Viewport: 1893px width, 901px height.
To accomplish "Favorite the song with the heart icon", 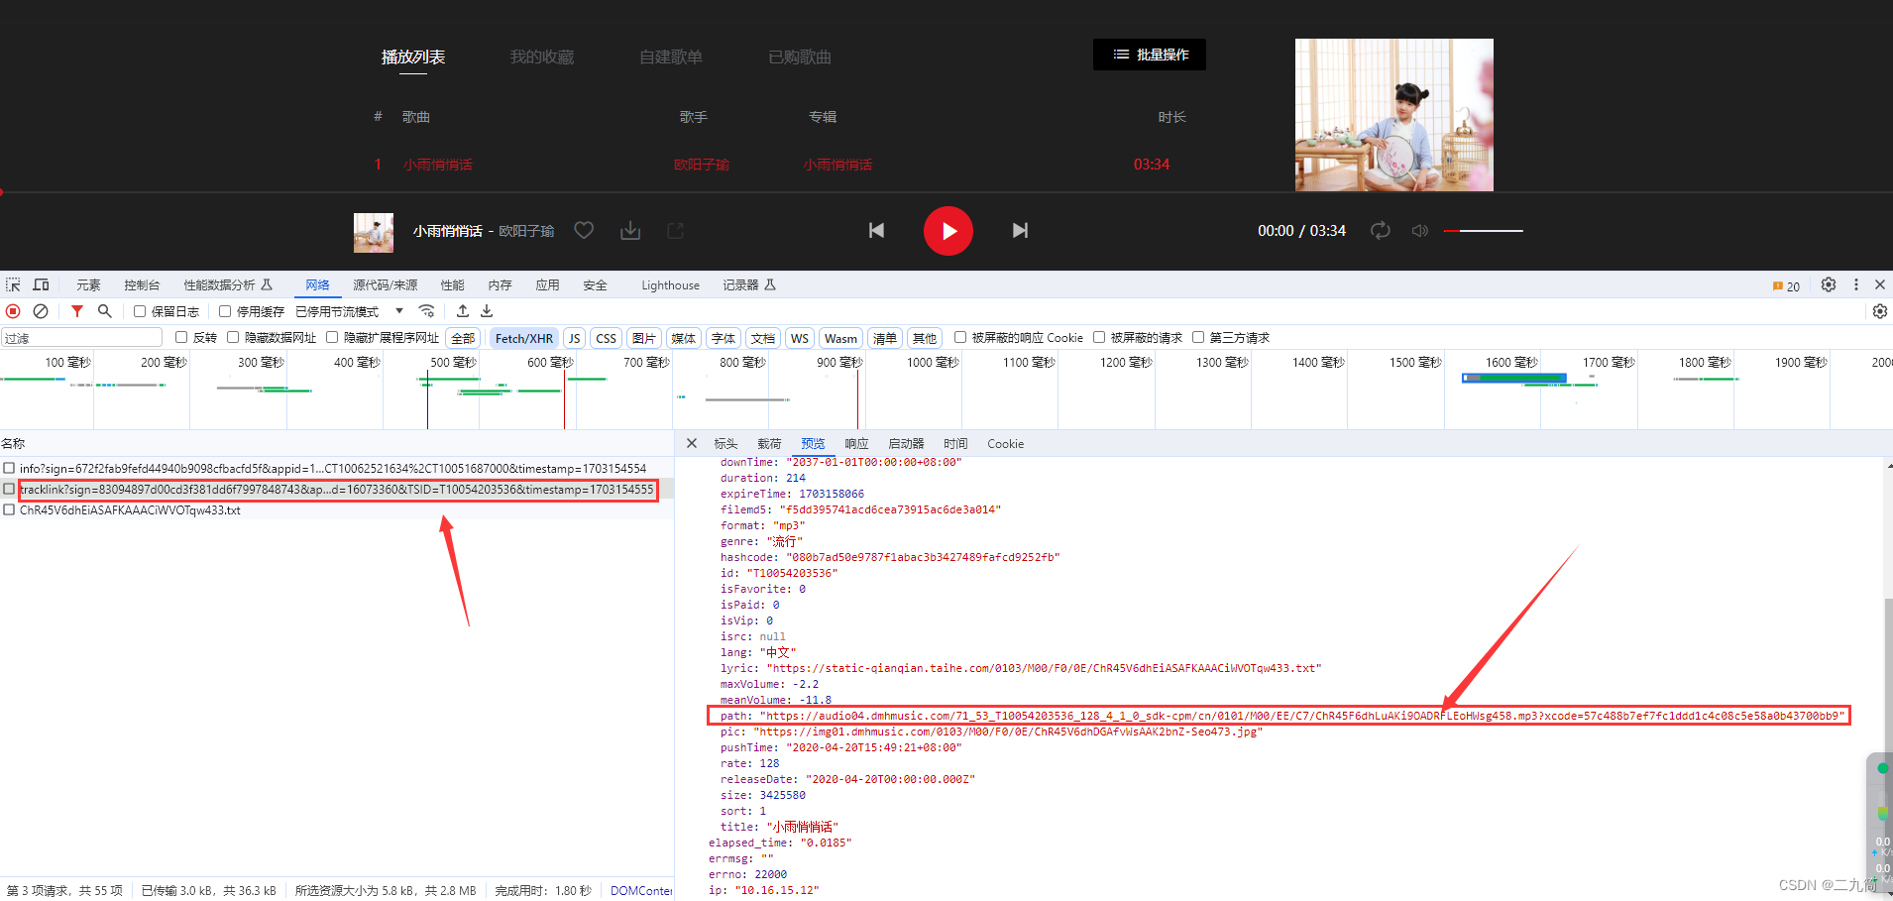I will point(584,231).
